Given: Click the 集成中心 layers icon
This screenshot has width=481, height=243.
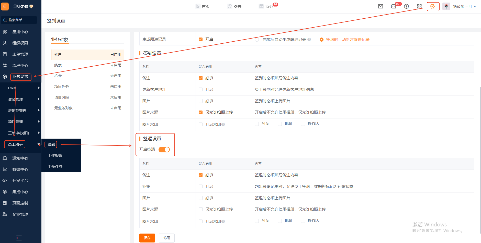Looking at the screenshot, I should (x=5, y=192).
